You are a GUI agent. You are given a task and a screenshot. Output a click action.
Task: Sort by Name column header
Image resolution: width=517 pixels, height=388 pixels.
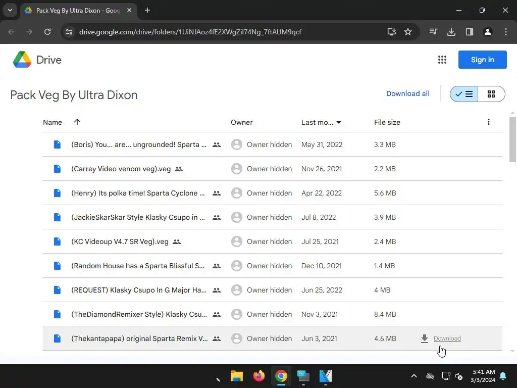tap(53, 122)
